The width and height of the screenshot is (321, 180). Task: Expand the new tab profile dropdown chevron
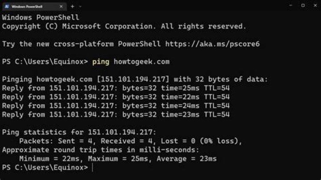pos(80,6)
